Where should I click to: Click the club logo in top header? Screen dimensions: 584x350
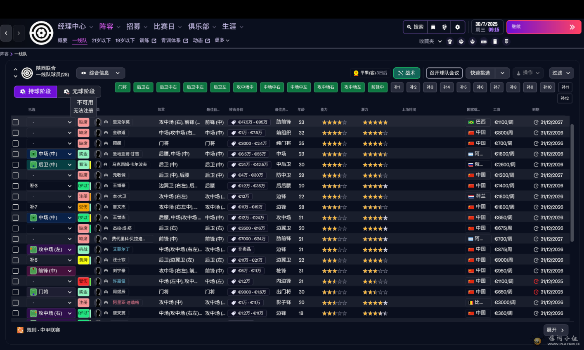(41, 33)
